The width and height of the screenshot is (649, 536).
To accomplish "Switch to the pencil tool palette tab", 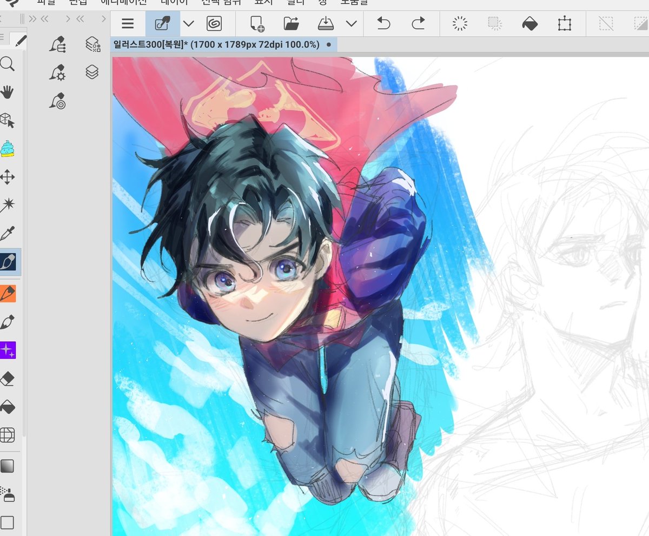I will 20,39.
